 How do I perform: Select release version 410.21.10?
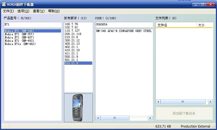pos(78,50)
